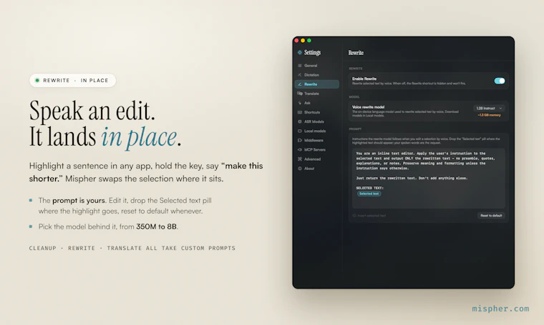Open ASR Models via its sidebar icon
The height and width of the screenshot is (325, 544).
tap(300, 121)
